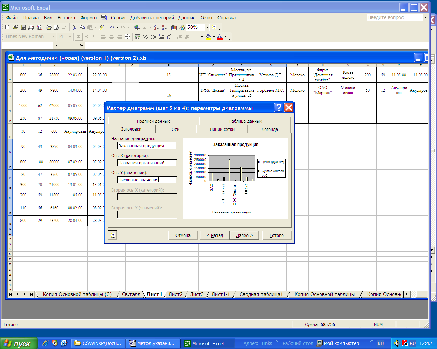Click the Ось Y (значений) text field
437x349 pixels.
(x=147, y=180)
